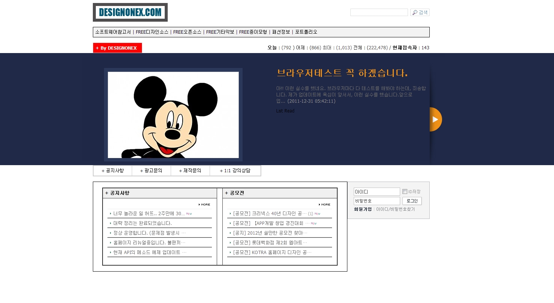Click the 아이디 username input field

[377, 192]
